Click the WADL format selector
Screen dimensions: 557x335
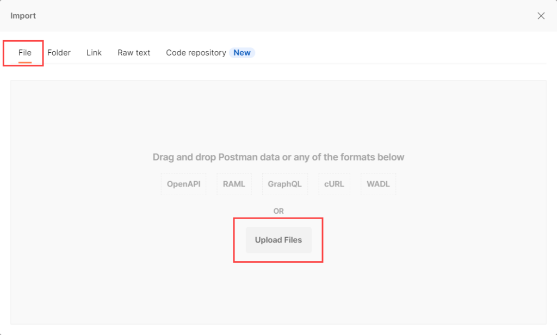click(x=377, y=184)
